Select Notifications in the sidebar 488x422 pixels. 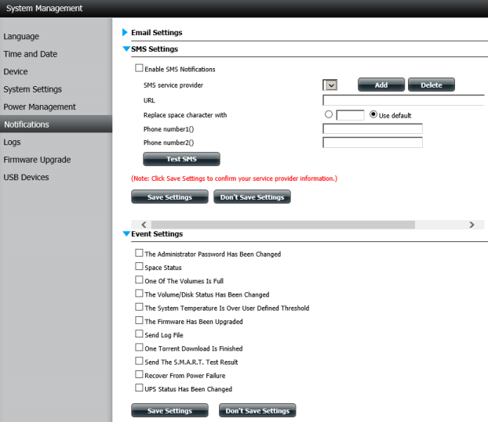click(56, 124)
